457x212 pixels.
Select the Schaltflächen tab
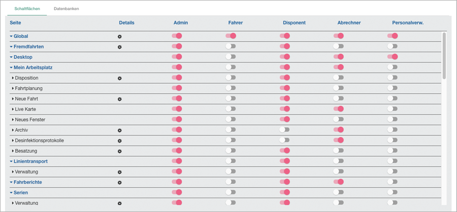(x=27, y=9)
